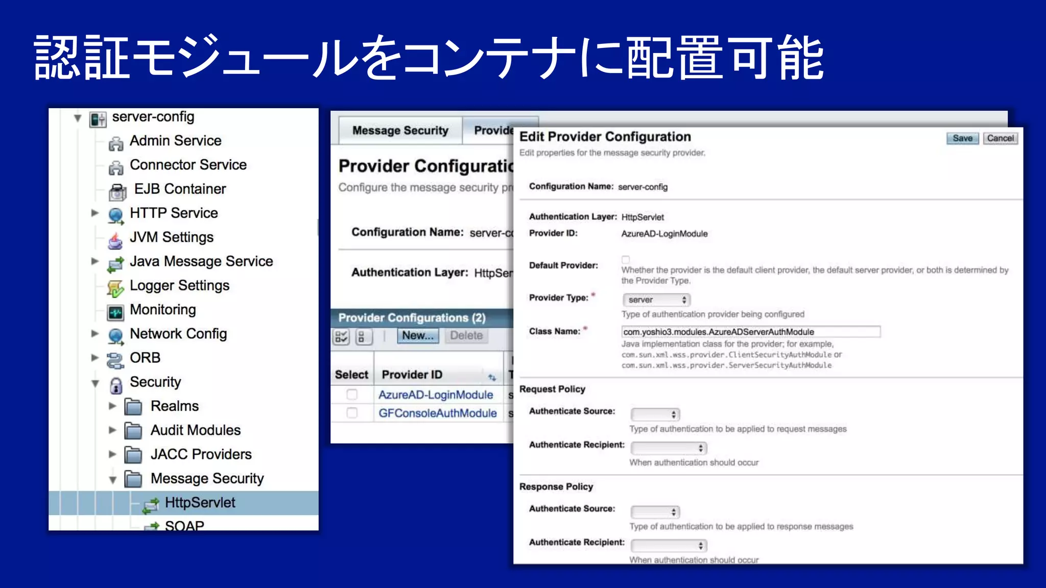Open the GFConsoleAuthModule provider link

click(x=437, y=413)
